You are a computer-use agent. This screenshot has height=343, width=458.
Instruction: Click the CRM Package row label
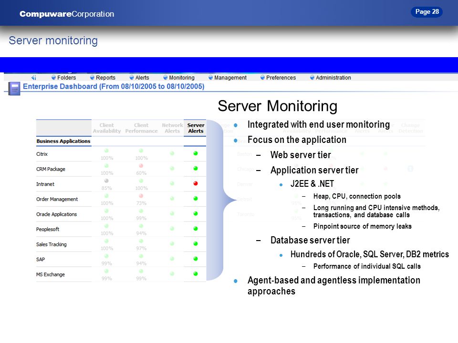(x=51, y=169)
